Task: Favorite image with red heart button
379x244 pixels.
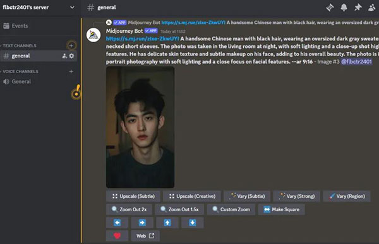Action: [117, 236]
